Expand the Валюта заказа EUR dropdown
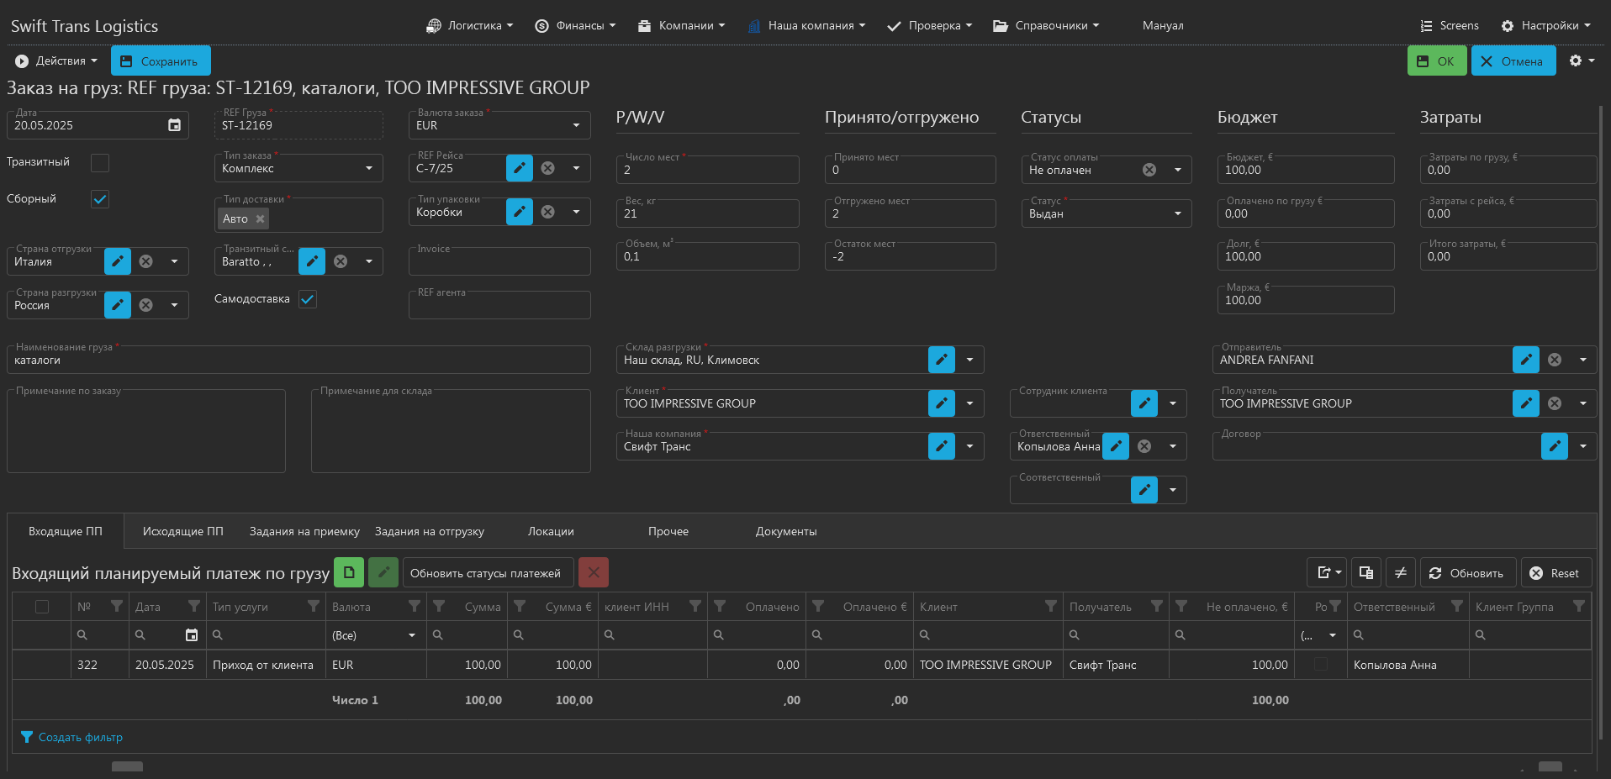Screen dimensions: 1611x779 pos(576,125)
